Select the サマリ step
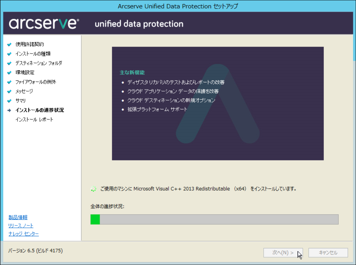The height and width of the screenshot is (265, 356). click(20, 101)
